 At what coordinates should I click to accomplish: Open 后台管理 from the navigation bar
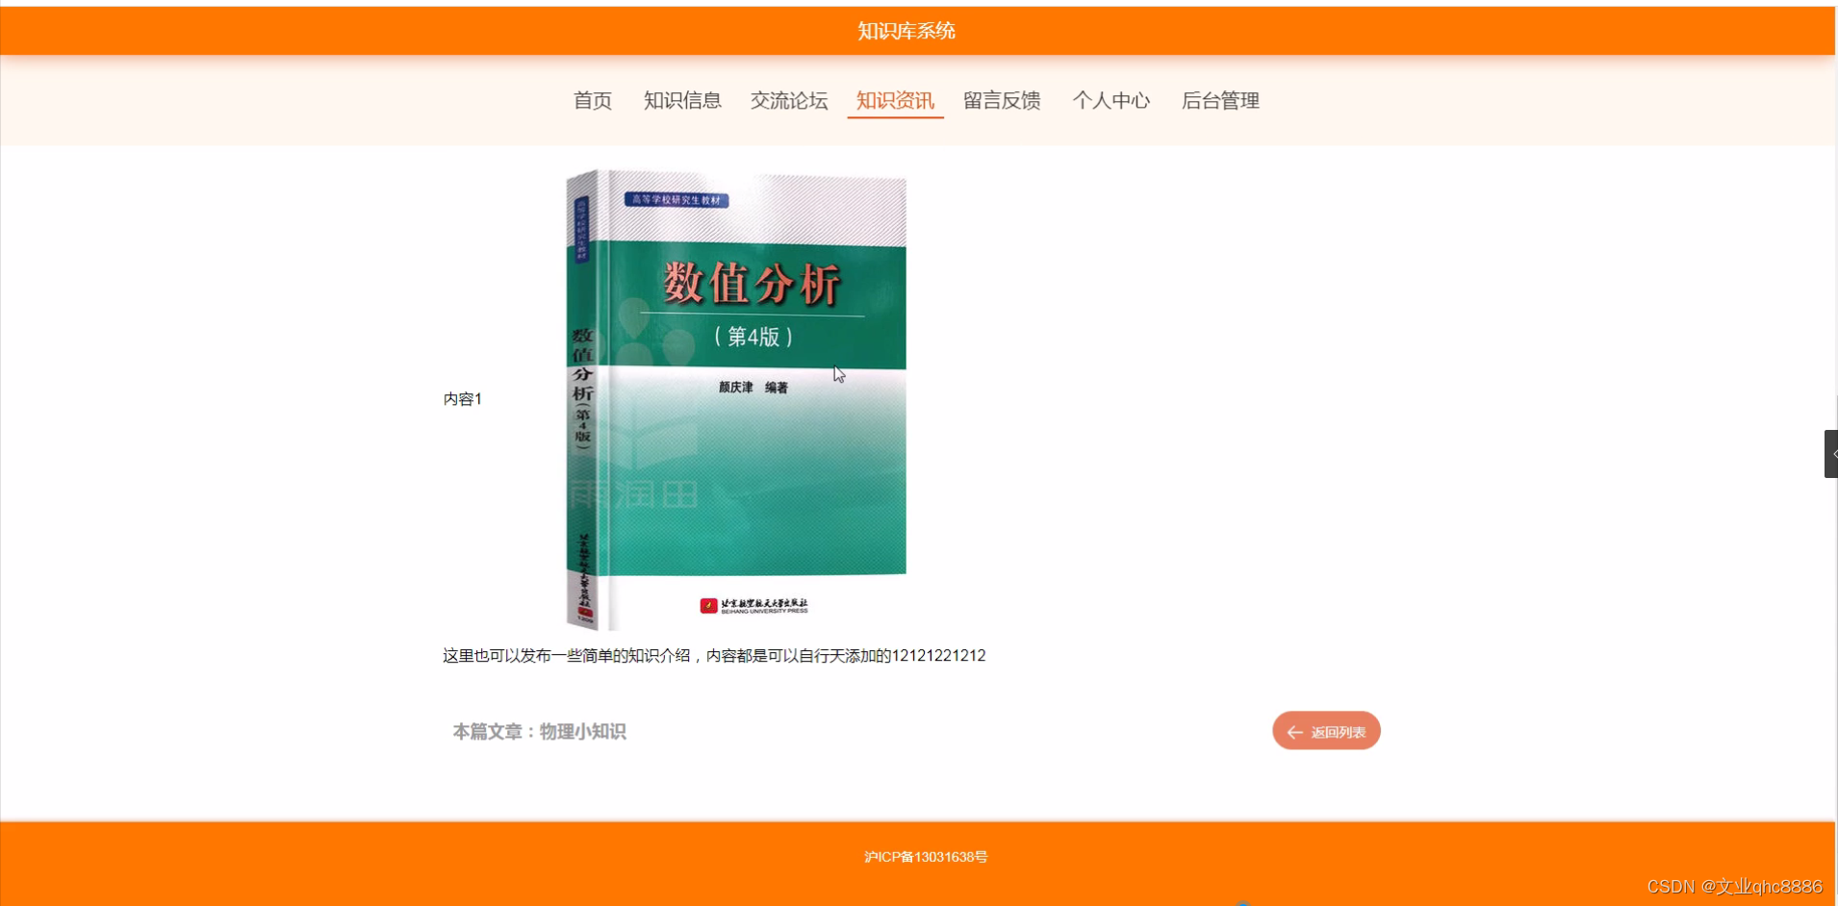click(x=1220, y=101)
